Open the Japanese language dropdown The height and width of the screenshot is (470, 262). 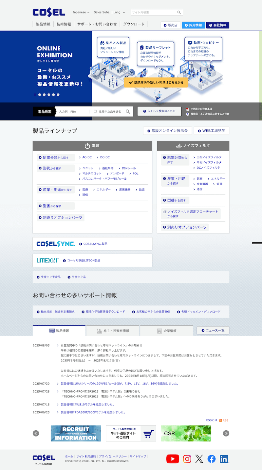coord(81,12)
